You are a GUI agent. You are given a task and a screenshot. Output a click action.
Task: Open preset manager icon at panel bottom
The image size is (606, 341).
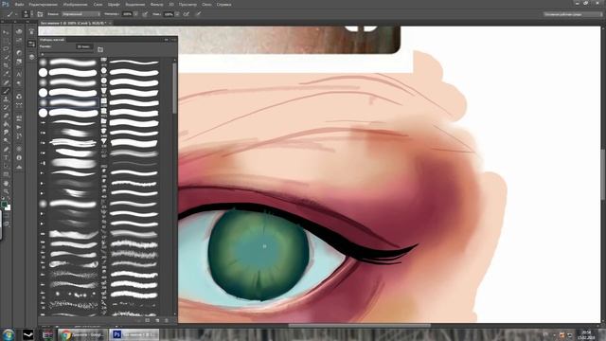tap(148, 320)
